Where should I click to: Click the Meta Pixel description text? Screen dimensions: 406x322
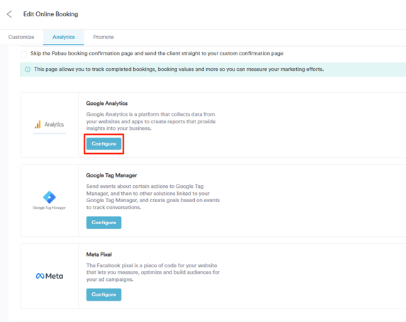tap(153, 272)
